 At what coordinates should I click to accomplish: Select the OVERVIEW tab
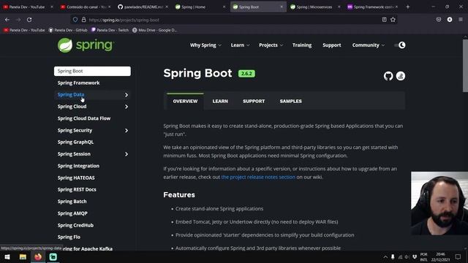coord(185,102)
